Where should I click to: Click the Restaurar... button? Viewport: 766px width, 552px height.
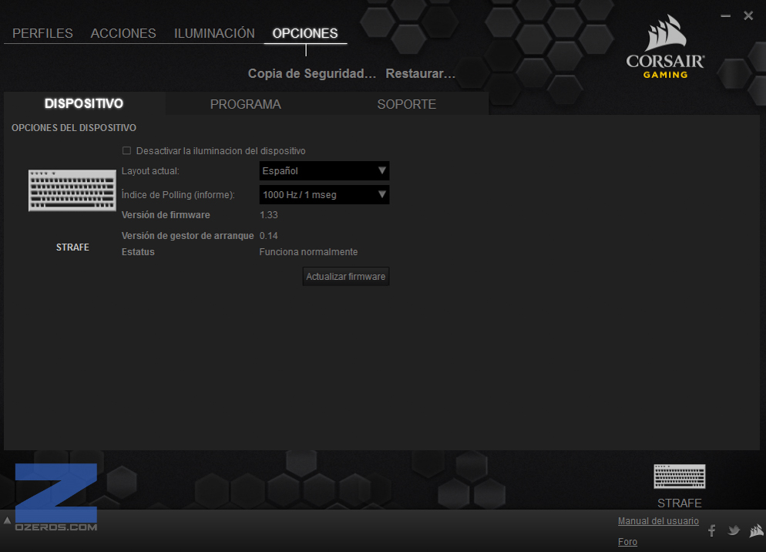click(x=421, y=74)
